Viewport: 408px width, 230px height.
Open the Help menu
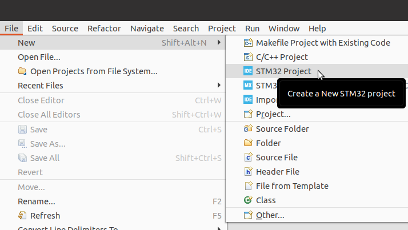pos(317,29)
